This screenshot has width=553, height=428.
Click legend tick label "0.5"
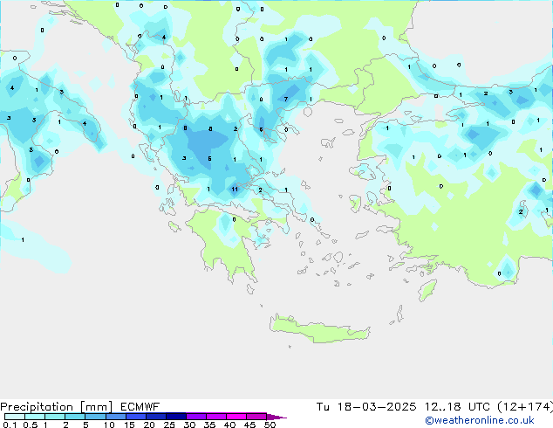pos(31,425)
